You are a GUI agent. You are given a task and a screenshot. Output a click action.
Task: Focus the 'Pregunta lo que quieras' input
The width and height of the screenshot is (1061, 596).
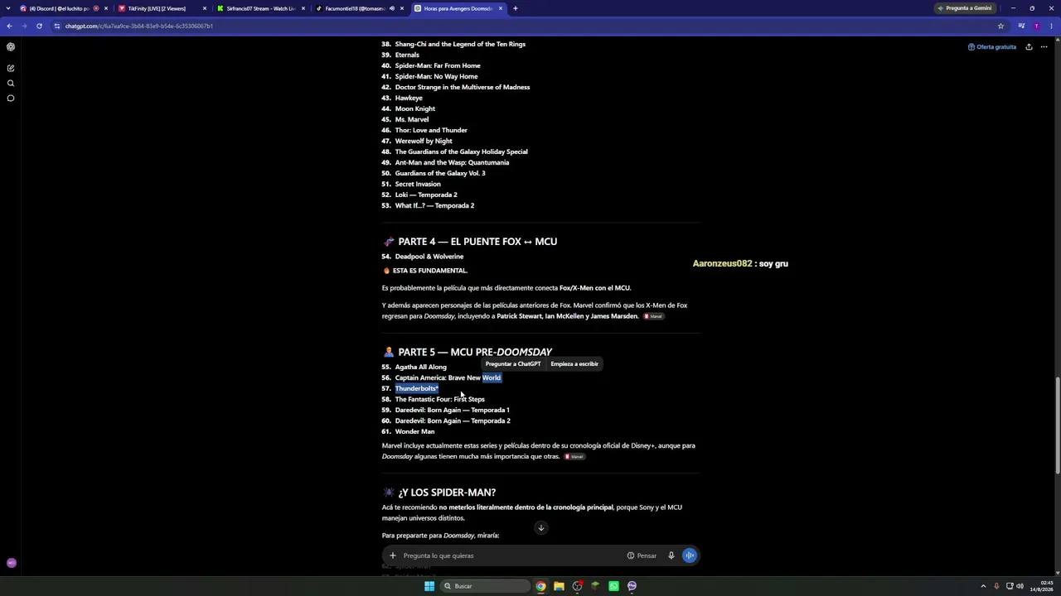(x=510, y=555)
